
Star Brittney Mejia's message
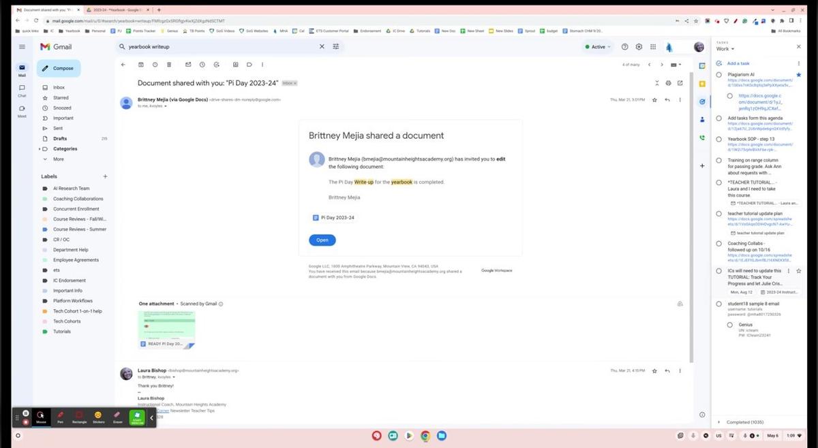coord(654,100)
